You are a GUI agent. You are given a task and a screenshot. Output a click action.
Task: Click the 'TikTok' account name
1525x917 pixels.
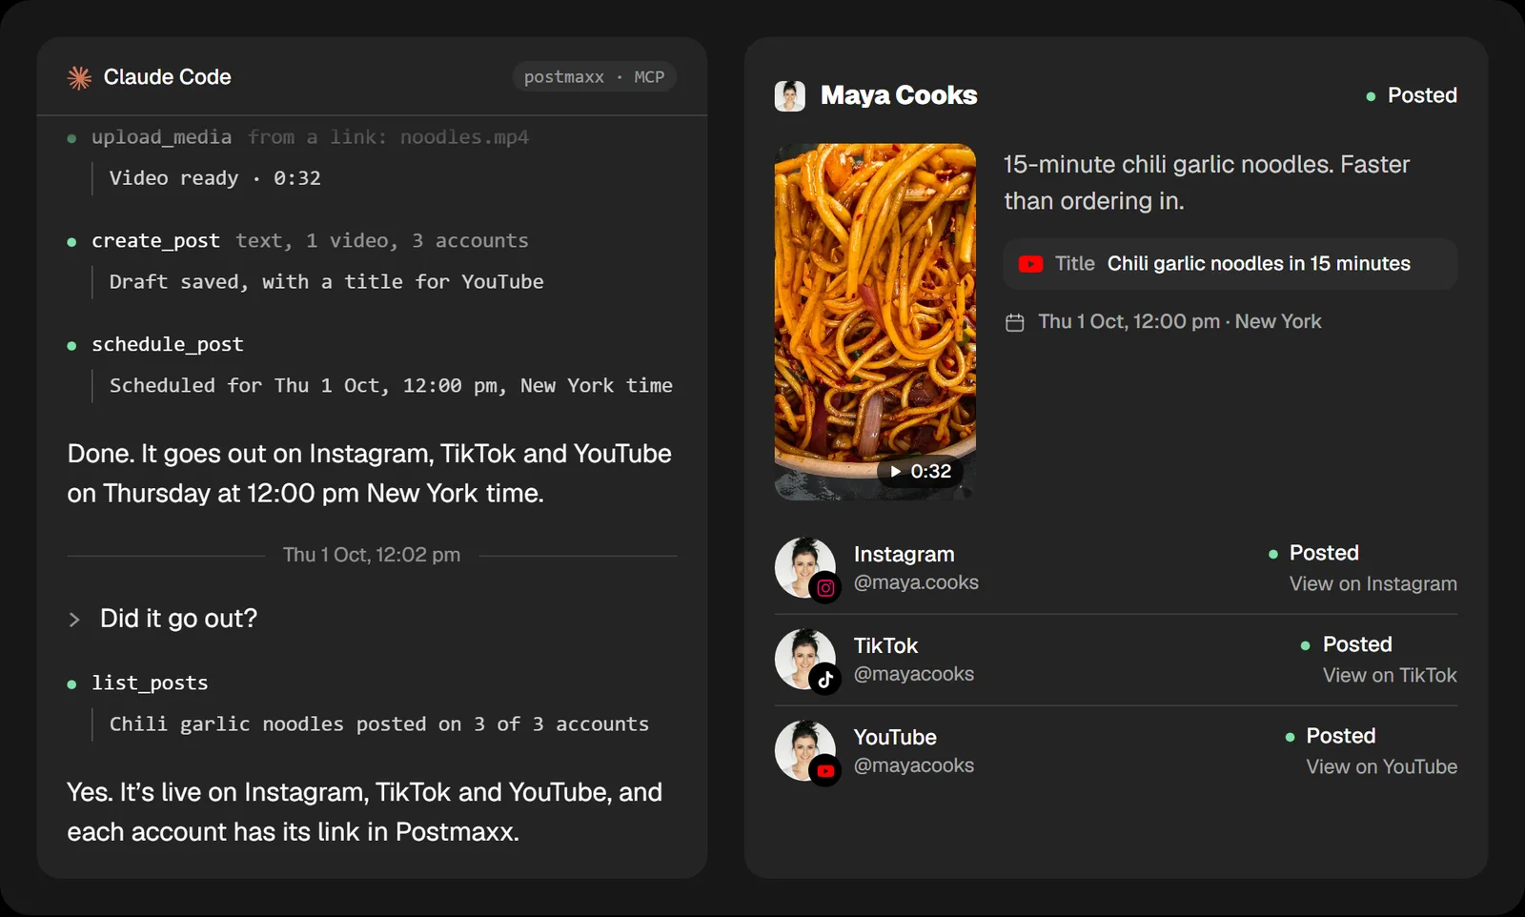[x=885, y=646]
